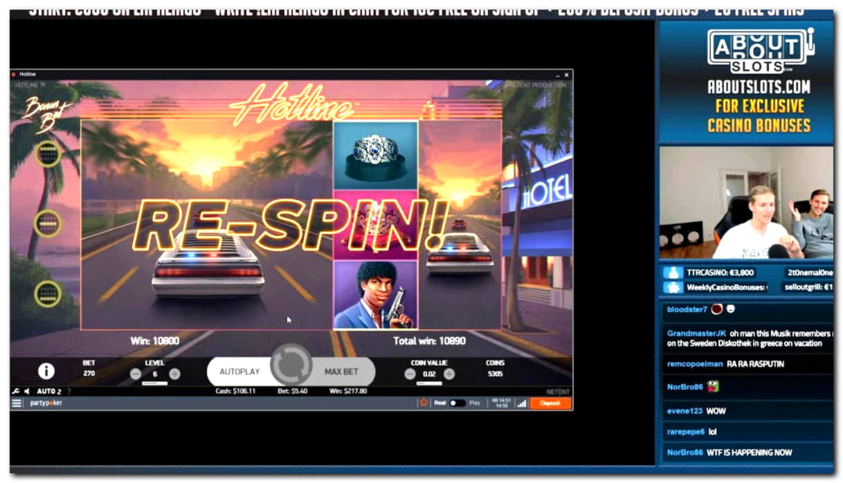Click the signal strength bars icon
This screenshot has height=483, width=843.
point(521,403)
